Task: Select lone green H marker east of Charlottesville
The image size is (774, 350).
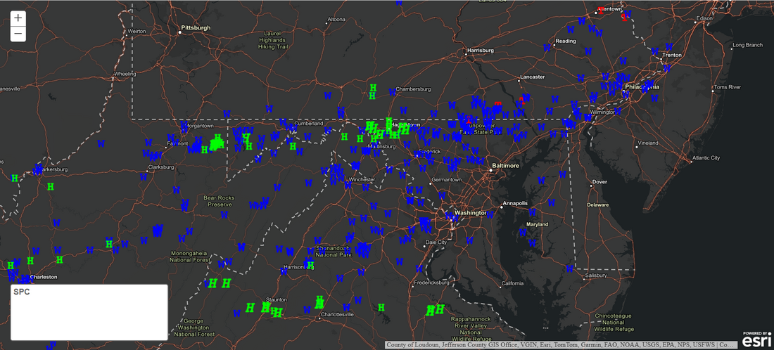Action: coord(381,308)
